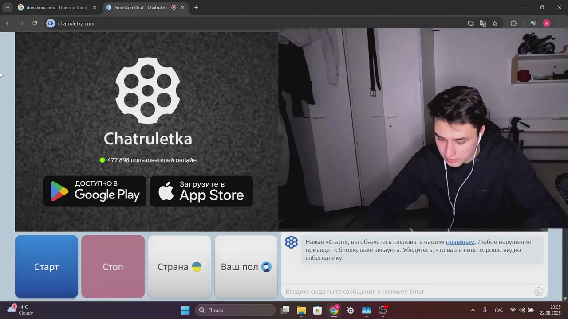Image resolution: width=568 pixels, height=319 pixels.
Task: Click the Google Play download badge
Action: coord(95,191)
